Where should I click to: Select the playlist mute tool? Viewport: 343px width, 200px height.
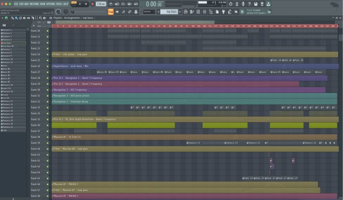click(24, 18)
